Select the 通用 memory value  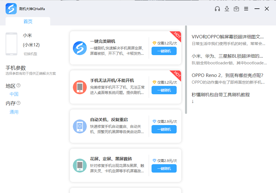(x=14, y=112)
